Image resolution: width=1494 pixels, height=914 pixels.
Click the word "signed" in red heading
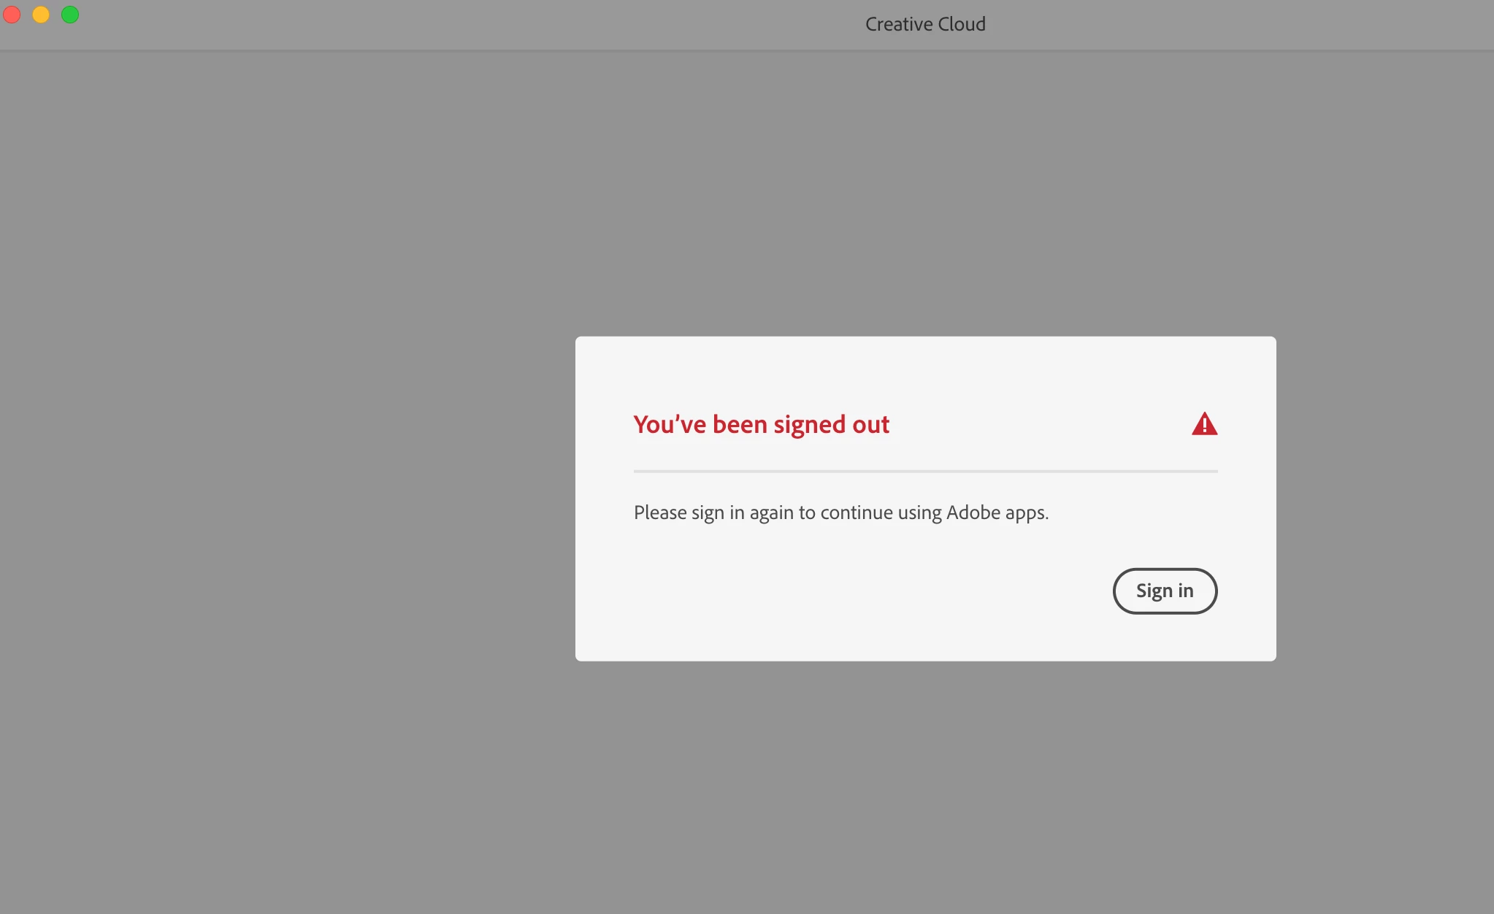coord(809,426)
